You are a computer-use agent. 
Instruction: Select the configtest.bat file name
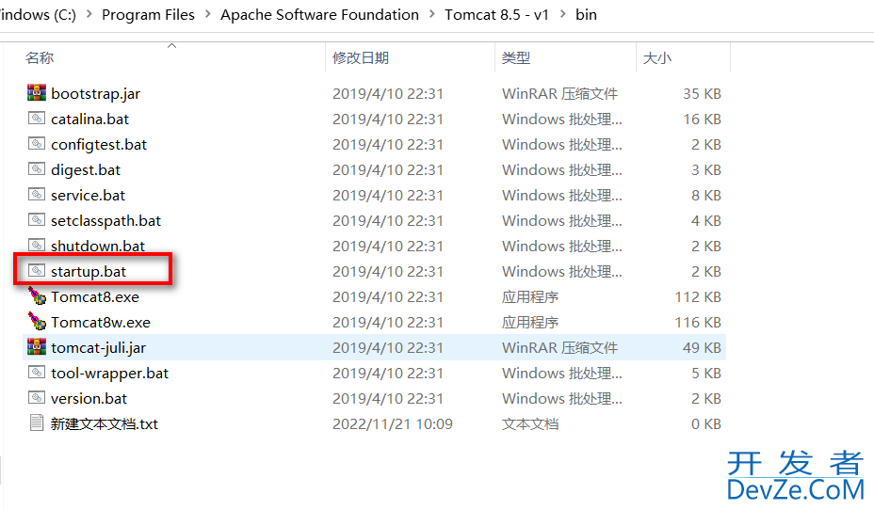99,145
